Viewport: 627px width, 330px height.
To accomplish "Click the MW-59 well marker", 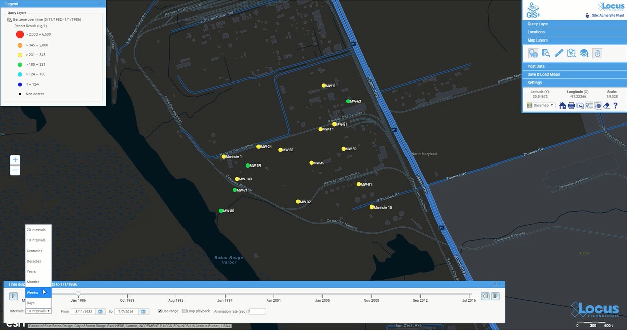I will (x=344, y=149).
